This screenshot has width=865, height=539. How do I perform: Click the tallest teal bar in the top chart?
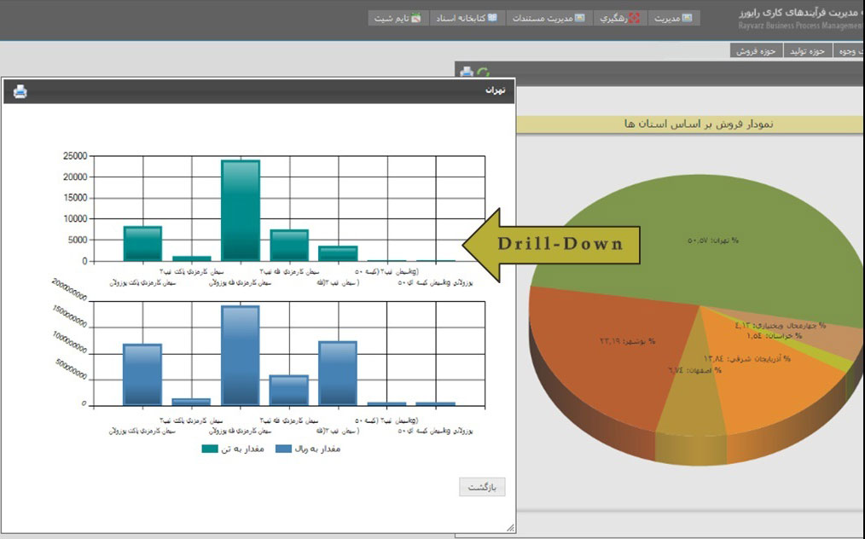click(240, 210)
